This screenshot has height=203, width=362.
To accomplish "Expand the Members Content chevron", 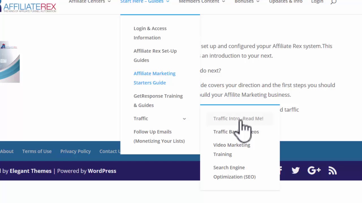I will coord(223,2).
